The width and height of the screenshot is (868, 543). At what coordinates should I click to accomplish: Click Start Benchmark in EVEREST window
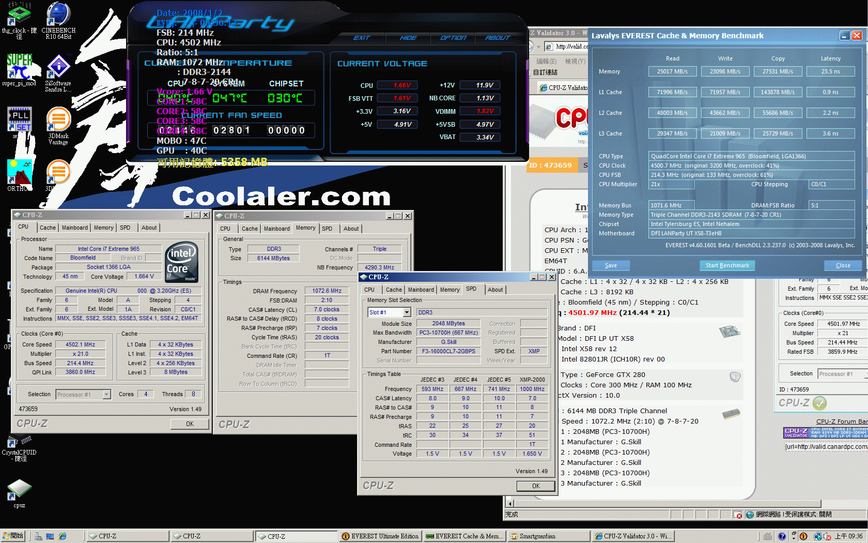727,265
